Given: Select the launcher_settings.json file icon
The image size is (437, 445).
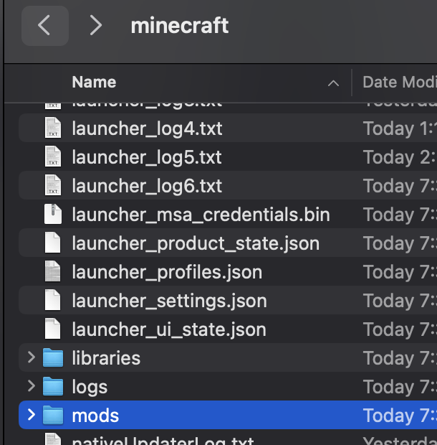Looking at the screenshot, I should [53, 300].
